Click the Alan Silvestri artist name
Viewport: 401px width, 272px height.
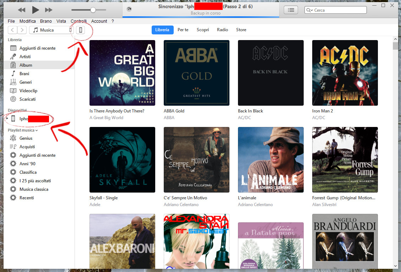pyautogui.click(x=324, y=205)
